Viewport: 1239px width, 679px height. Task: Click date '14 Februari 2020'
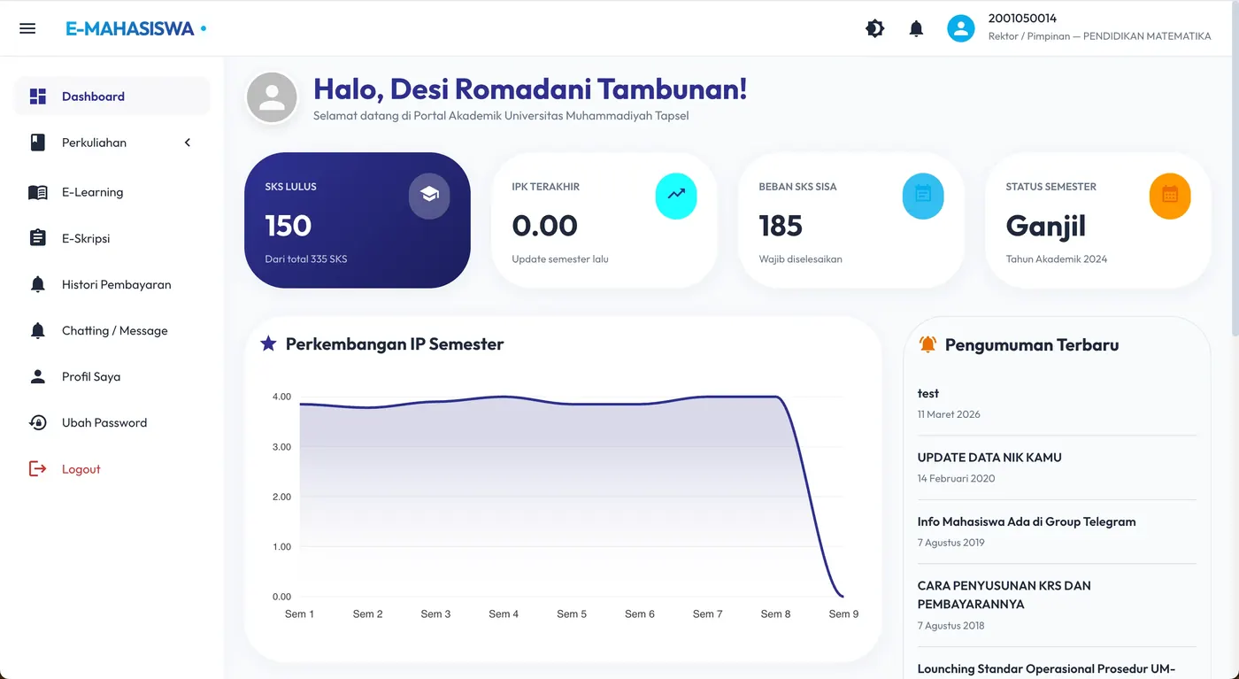956,478
